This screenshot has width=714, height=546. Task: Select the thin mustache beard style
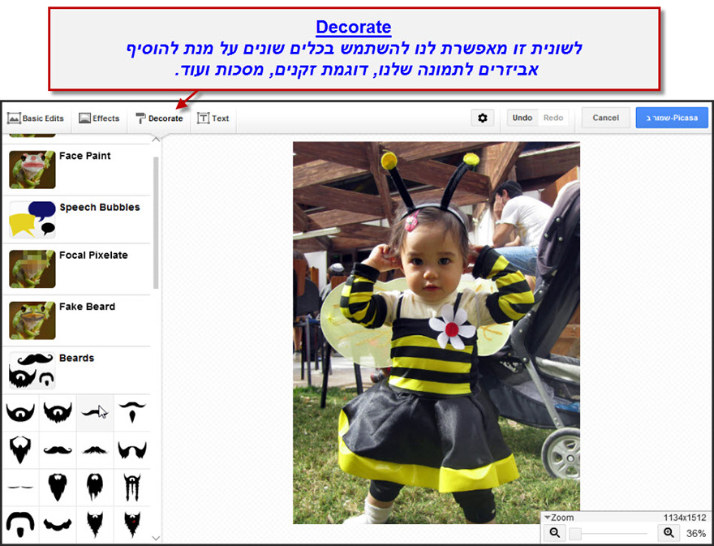[x=20, y=487]
